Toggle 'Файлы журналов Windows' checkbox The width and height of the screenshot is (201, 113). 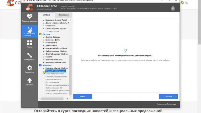(43, 51)
